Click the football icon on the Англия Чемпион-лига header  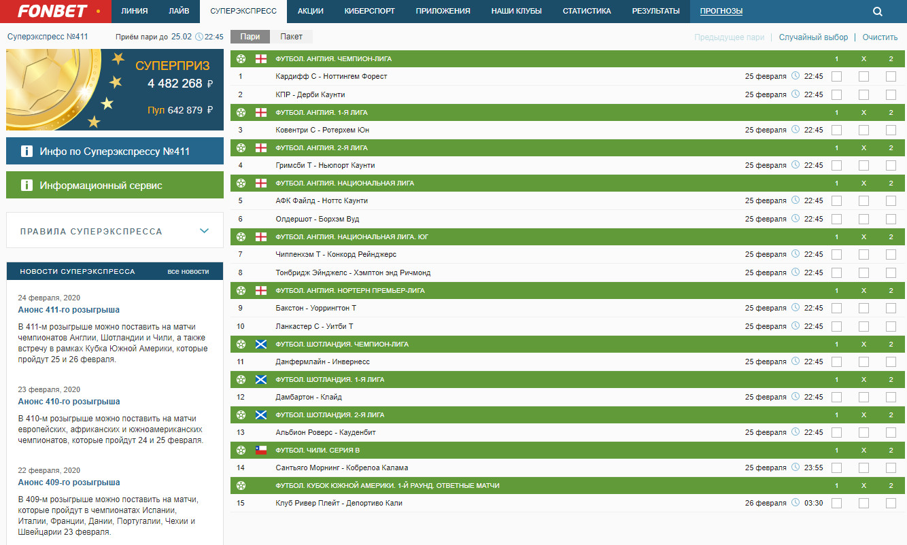point(241,59)
